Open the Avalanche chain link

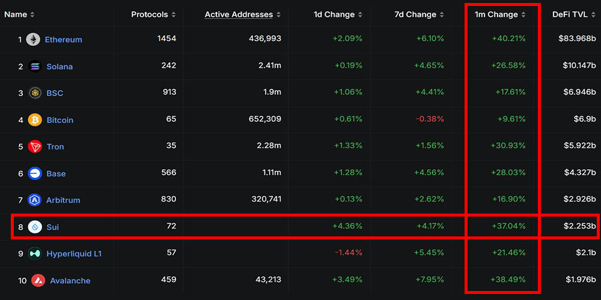(70, 280)
